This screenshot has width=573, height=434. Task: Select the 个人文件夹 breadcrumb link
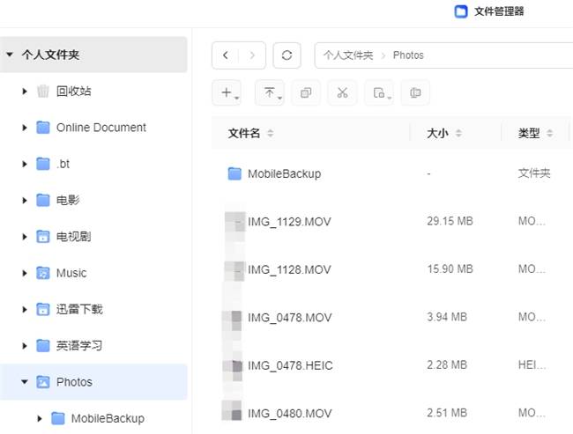347,55
